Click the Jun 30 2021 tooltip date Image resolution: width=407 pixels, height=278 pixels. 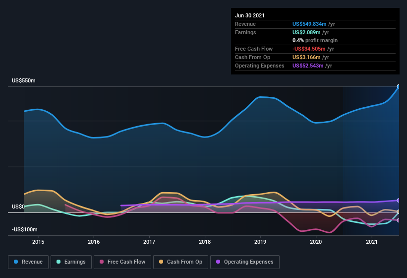coord(250,15)
